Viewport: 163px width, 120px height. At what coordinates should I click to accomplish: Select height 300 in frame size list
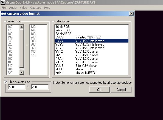point(38,44)
